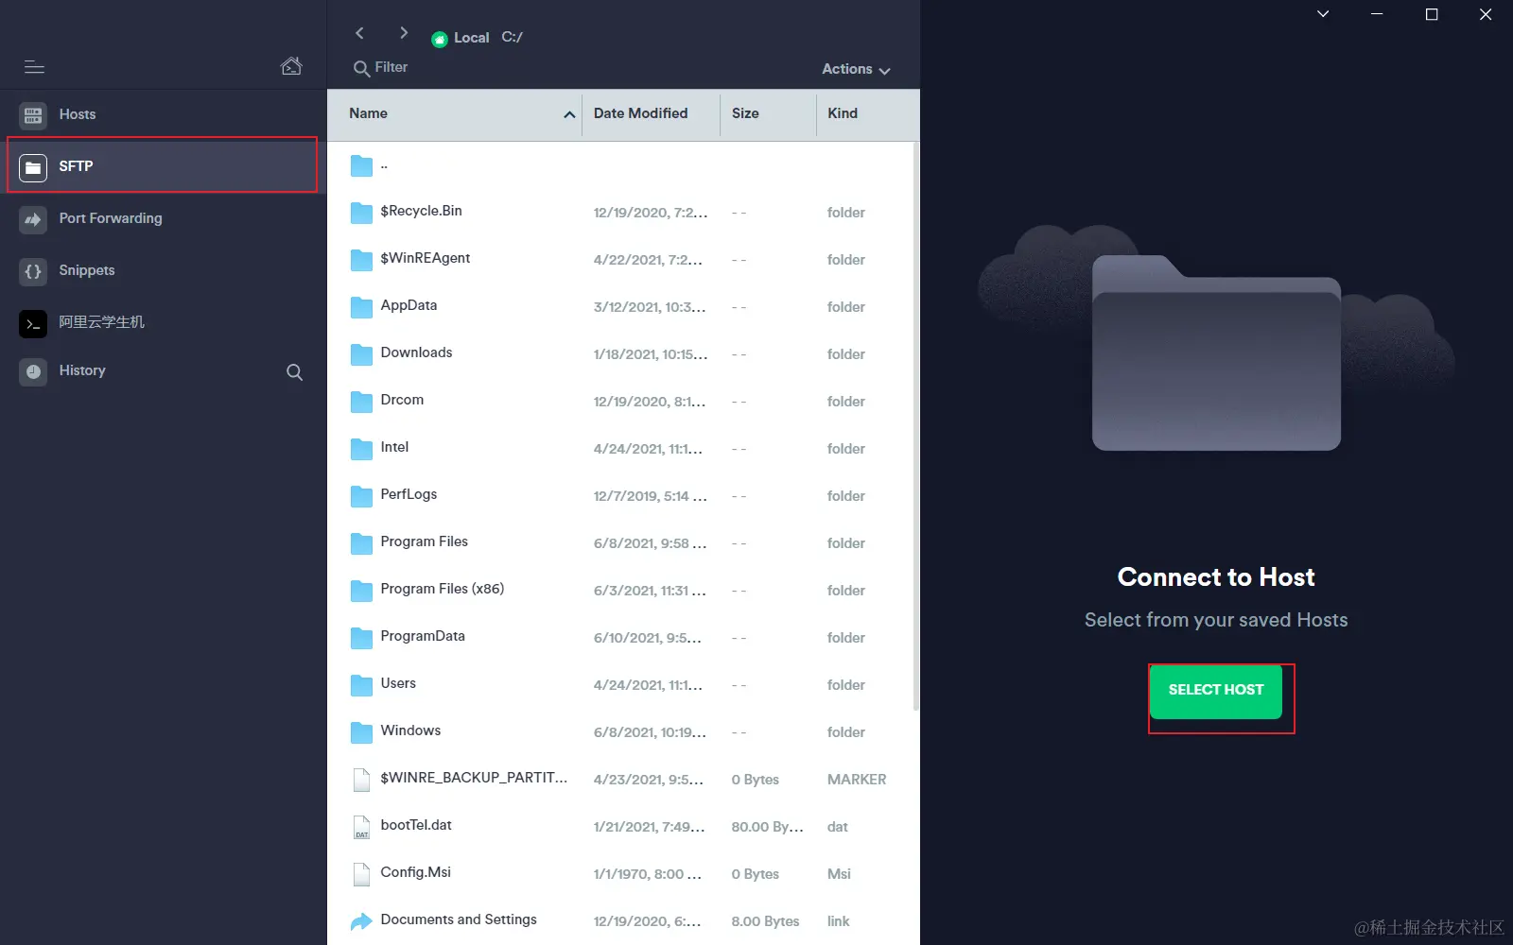Image resolution: width=1513 pixels, height=945 pixels.
Task: Click the title bar dropdown chevron
Action: click(1323, 14)
